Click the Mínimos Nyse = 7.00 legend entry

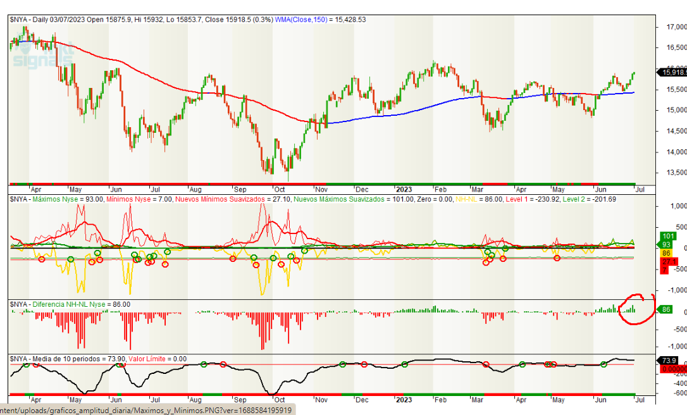tap(139, 199)
